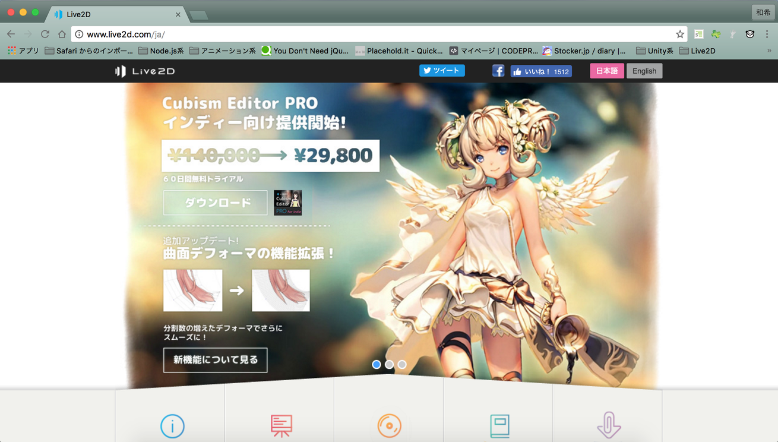Bookmark this page with the star icon
The image size is (778, 442).
click(x=680, y=34)
